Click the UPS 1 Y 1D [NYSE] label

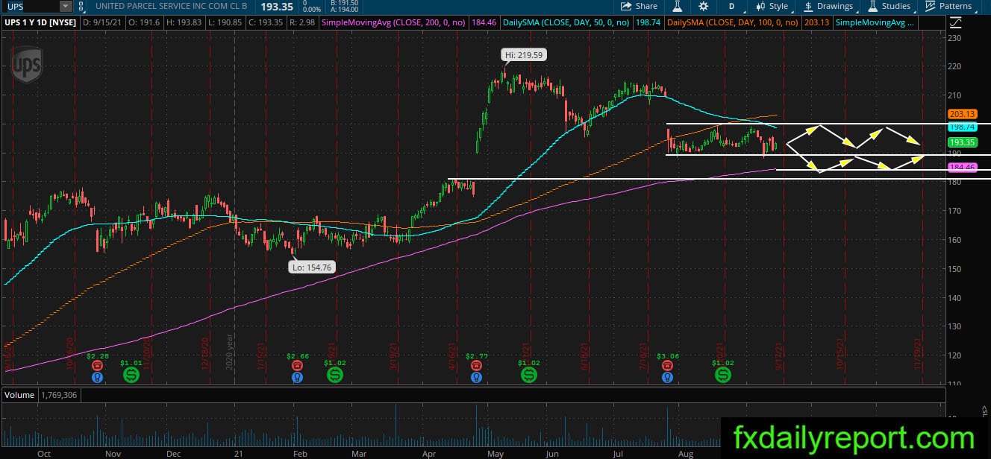[x=40, y=23]
